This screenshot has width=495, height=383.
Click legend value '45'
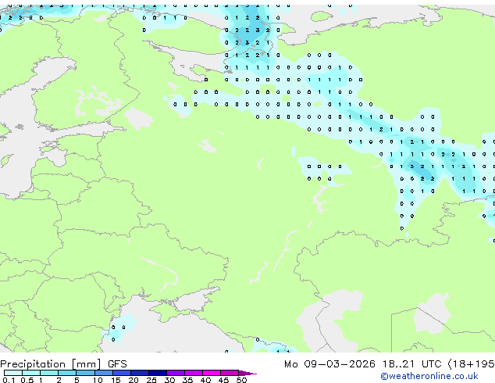click(x=223, y=380)
